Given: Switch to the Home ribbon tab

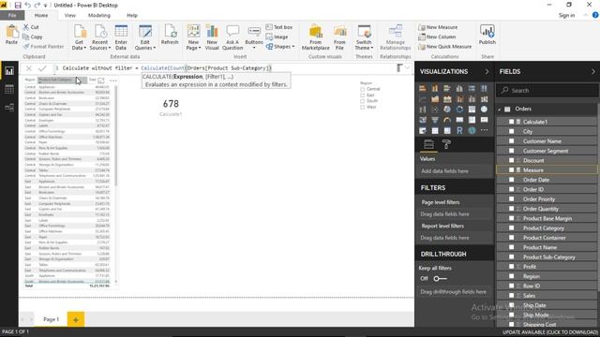Looking at the screenshot, I should click(41, 15).
